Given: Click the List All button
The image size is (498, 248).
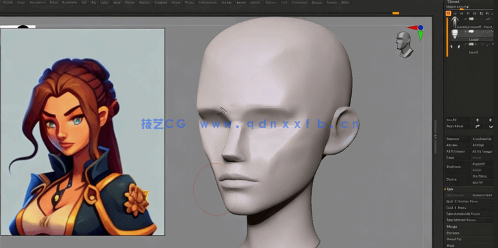Looking at the screenshot, I should [457, 120].
